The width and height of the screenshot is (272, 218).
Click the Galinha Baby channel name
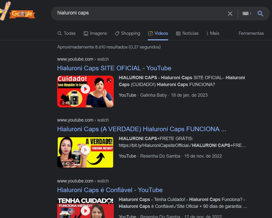153,95
